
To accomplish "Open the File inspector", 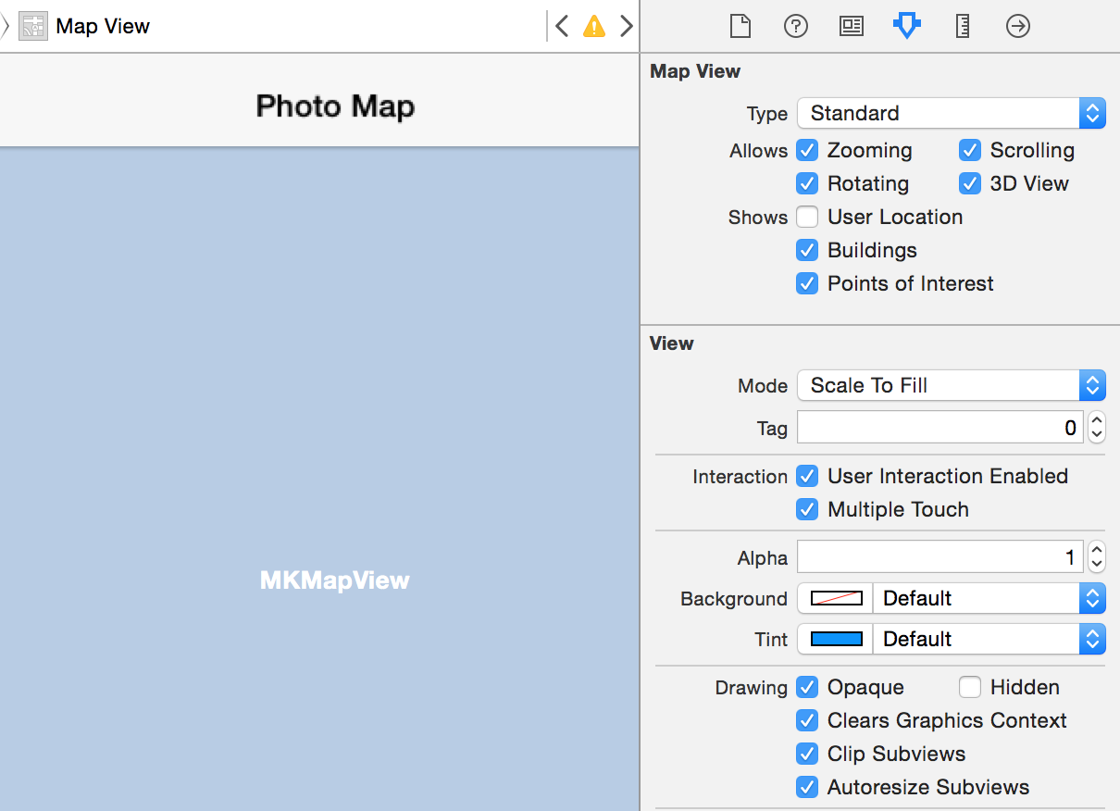I will (x=740, y=26).
